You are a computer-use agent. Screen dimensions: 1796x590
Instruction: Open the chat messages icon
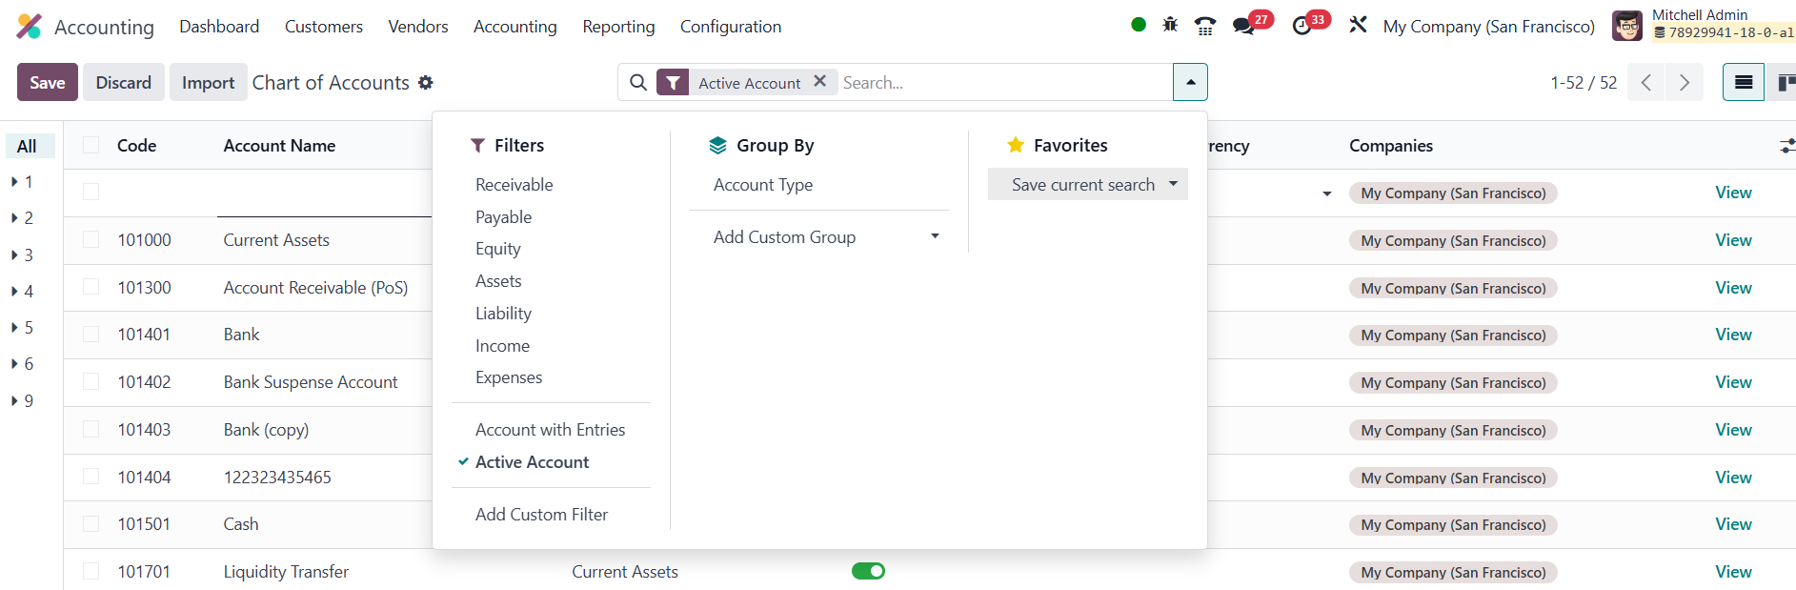(x=1243, y=26)
